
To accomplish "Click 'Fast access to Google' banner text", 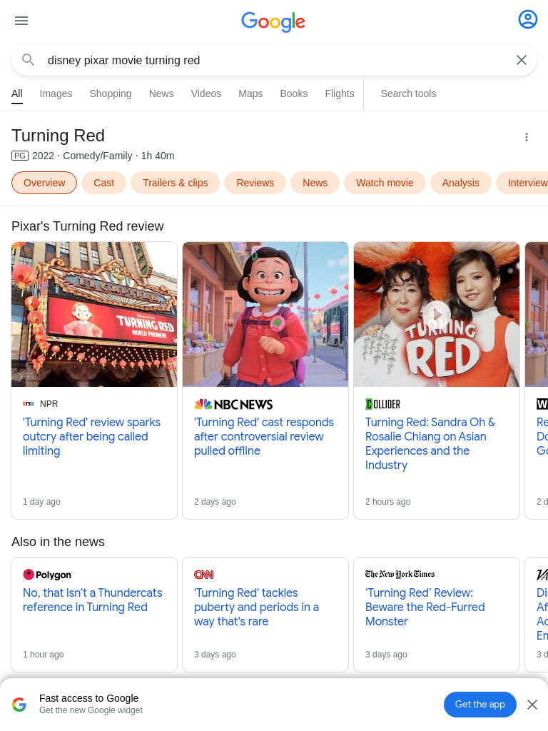I will tap(89, 698).
